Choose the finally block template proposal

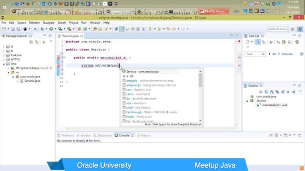[x=137, y=117]
